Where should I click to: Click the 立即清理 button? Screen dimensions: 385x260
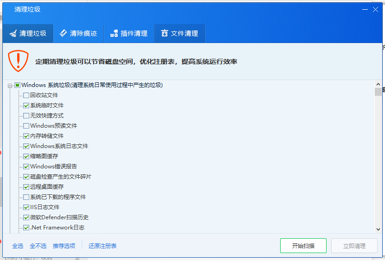coord(354,246)
